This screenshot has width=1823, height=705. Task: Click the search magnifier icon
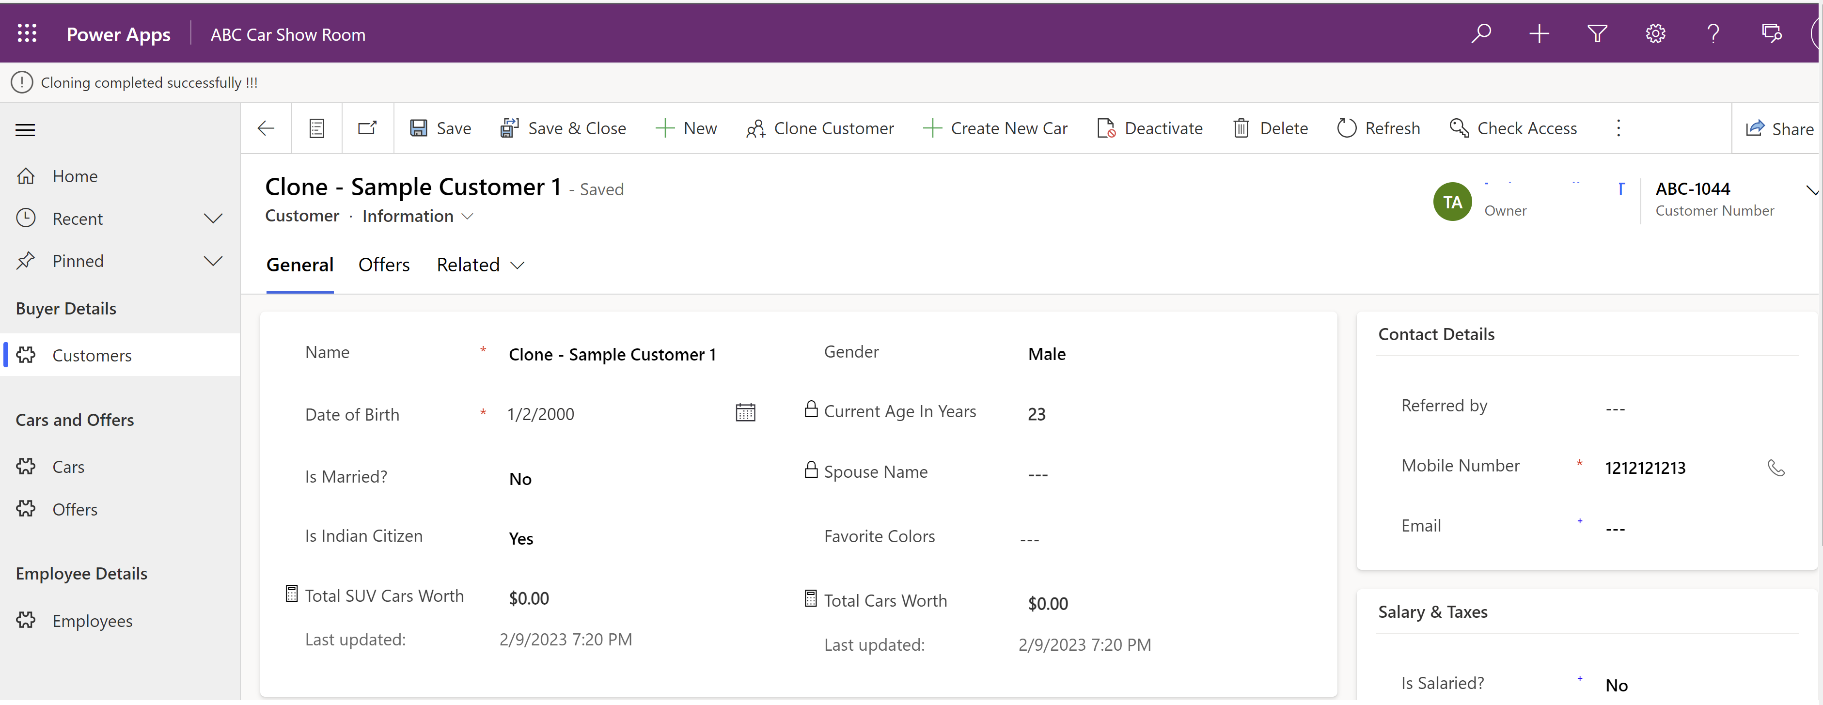coord(1480,33)
